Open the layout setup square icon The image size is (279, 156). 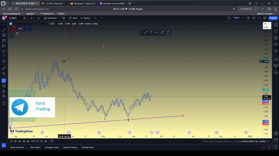coord(229,18)
